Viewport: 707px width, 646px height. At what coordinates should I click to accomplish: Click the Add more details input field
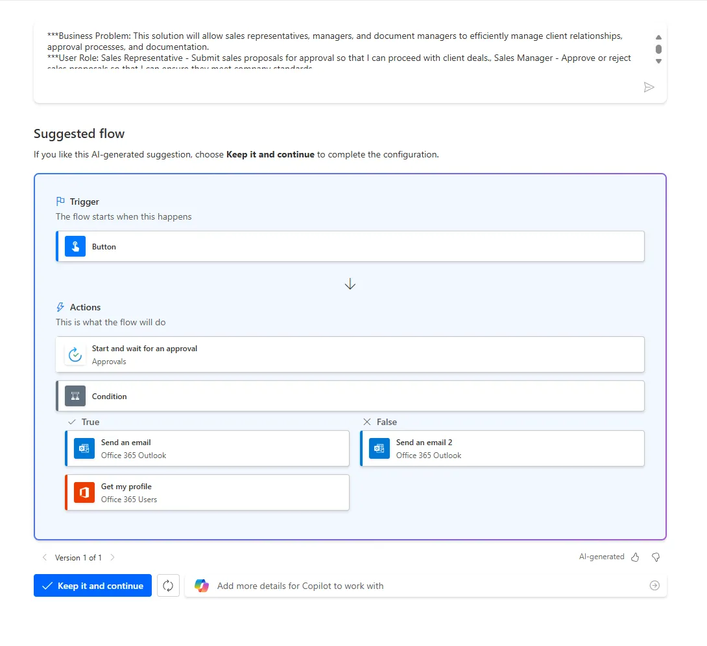click(x=425, y=586)
